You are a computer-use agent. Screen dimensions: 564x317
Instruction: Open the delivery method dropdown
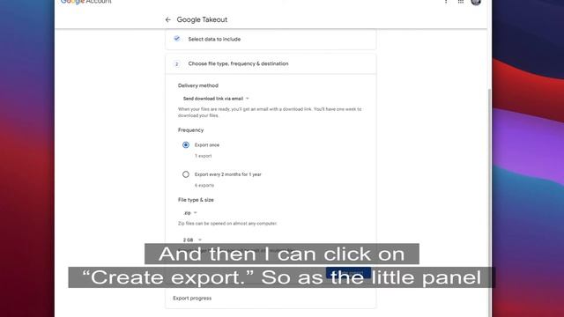[x=216, y=99]
